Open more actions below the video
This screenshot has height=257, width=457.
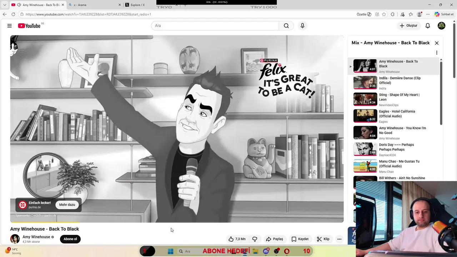pos(340,239)
